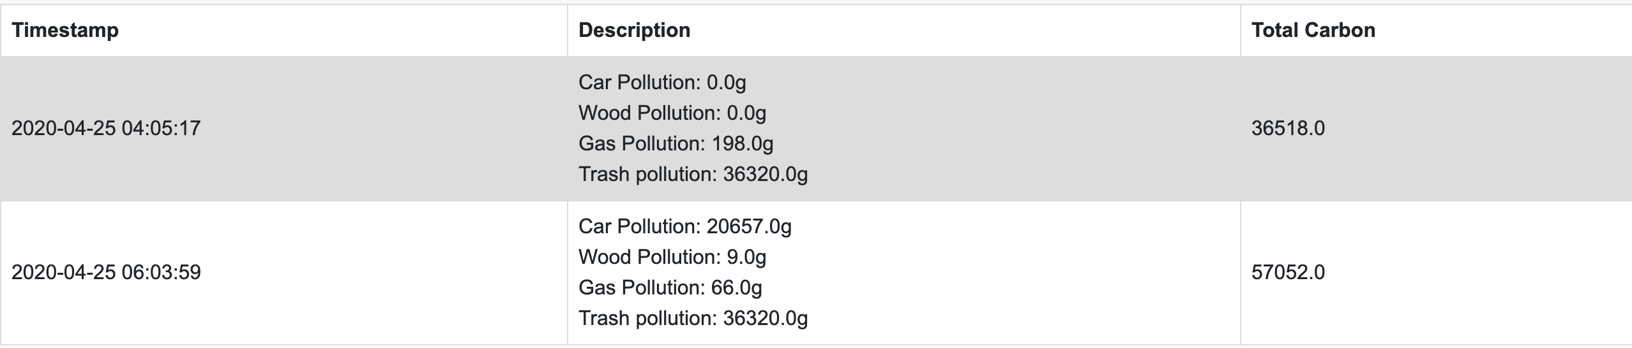This screenshot has width=1632, height=348.
Task: Click Car Pollution: 20657.0g text
Action: 685,226
